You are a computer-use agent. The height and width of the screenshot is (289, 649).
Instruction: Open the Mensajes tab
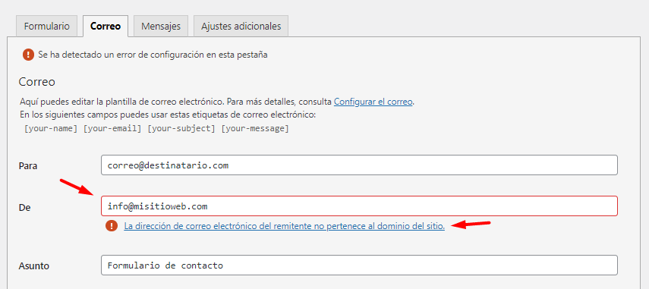point(161,26)
